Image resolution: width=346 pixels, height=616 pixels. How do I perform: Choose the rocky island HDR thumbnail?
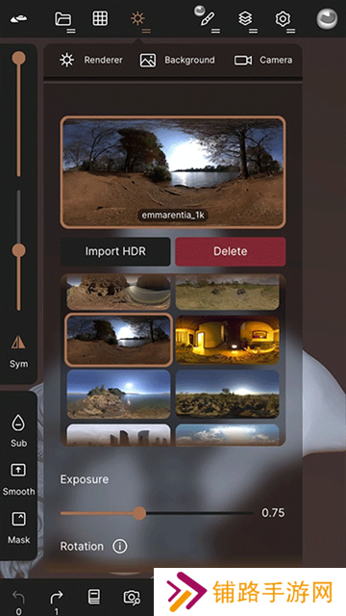click(118, 394)
